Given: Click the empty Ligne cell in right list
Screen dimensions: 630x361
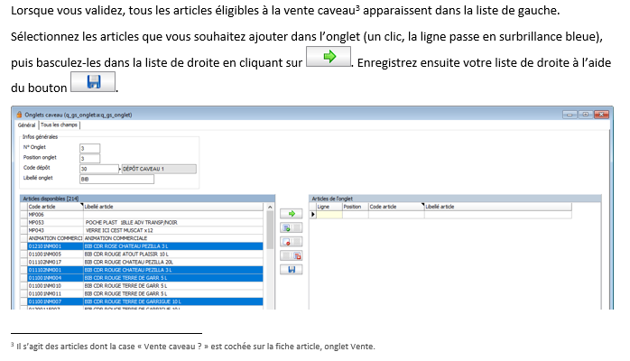Looking at the screenshot, I should 329,215.
